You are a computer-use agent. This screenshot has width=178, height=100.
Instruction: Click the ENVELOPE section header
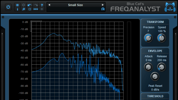click(x=155, y=51)
